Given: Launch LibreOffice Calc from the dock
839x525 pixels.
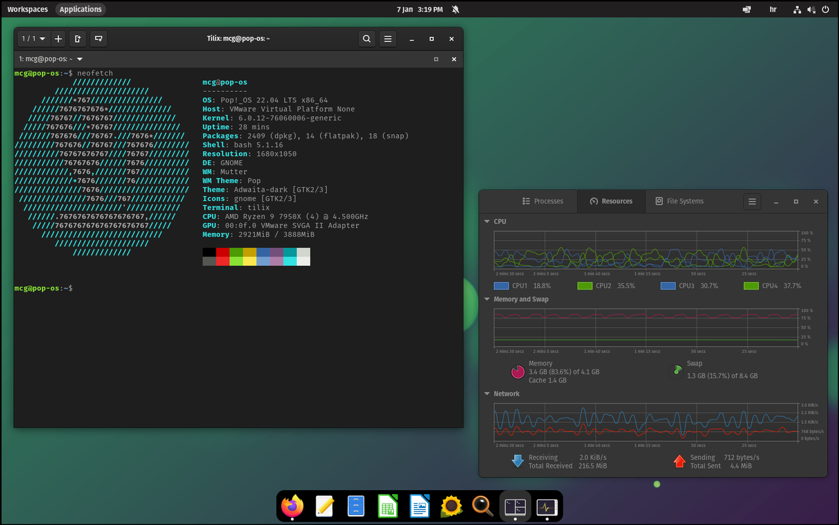Looking at the screenshot, I should click(388, 506).
